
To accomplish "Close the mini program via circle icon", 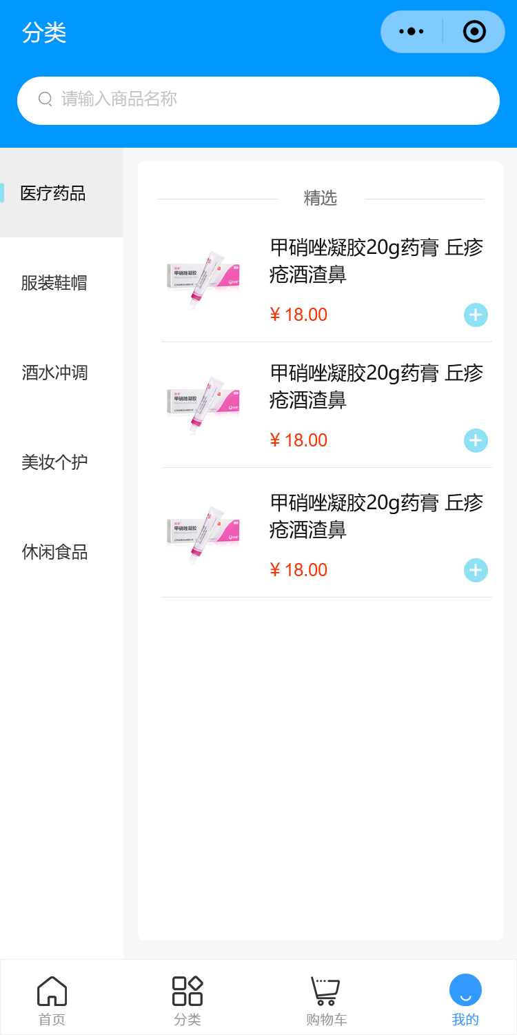I will point(474,32).
